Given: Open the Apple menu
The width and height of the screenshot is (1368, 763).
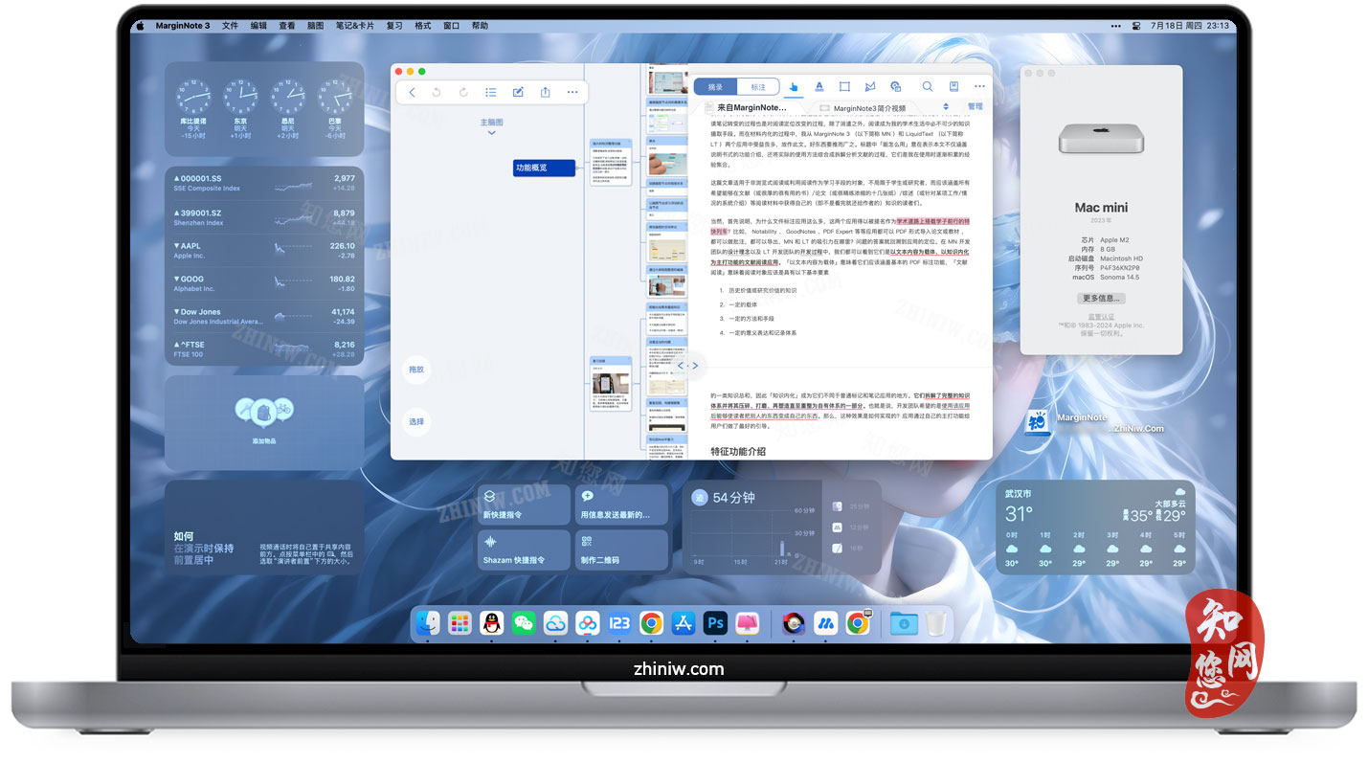Looking at the screenshot, I should point(140,26).
